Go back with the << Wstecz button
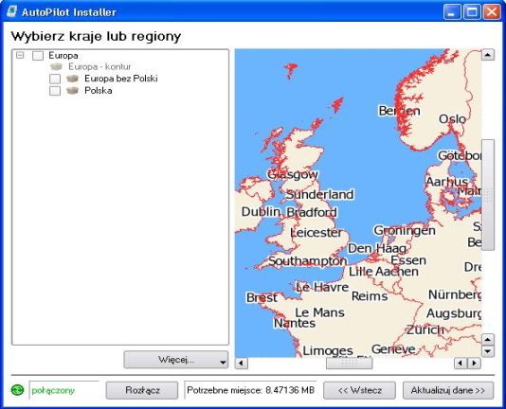Screen dimensions: 506x409 click(x=359, y=390)
